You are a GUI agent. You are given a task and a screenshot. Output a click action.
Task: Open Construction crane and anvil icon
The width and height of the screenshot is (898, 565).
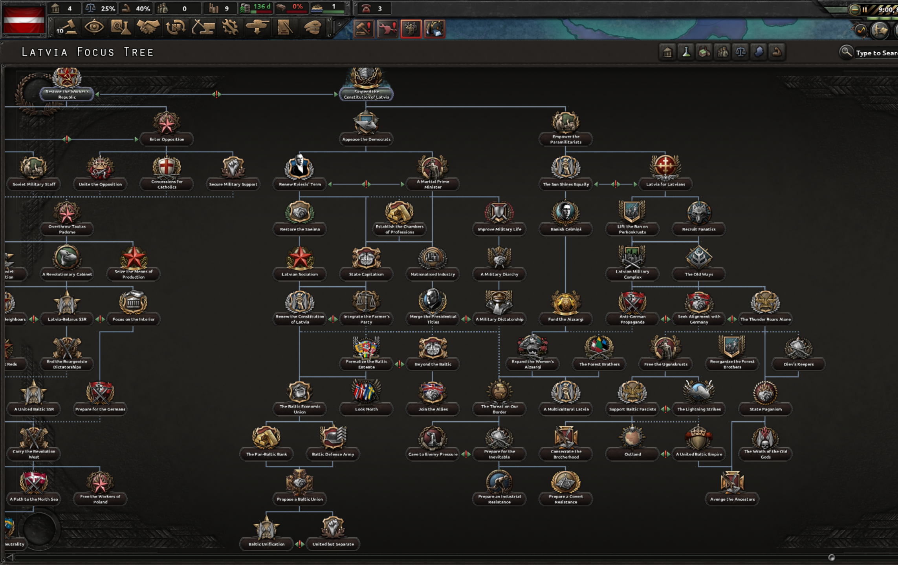pos(203,28)
